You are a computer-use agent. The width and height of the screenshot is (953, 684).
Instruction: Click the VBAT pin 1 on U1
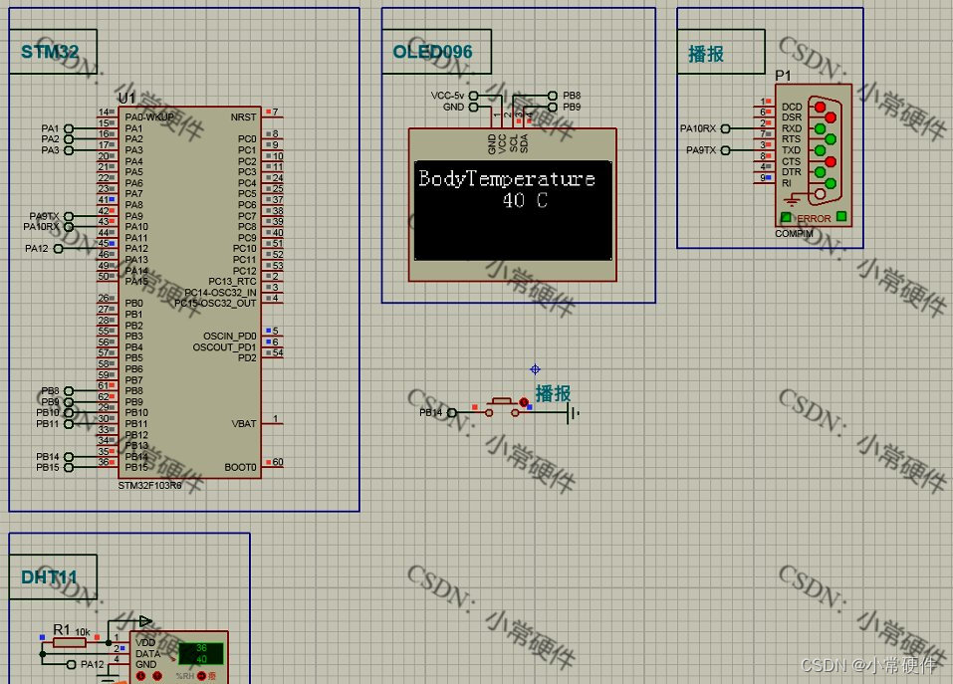click(x=274, y=421)
